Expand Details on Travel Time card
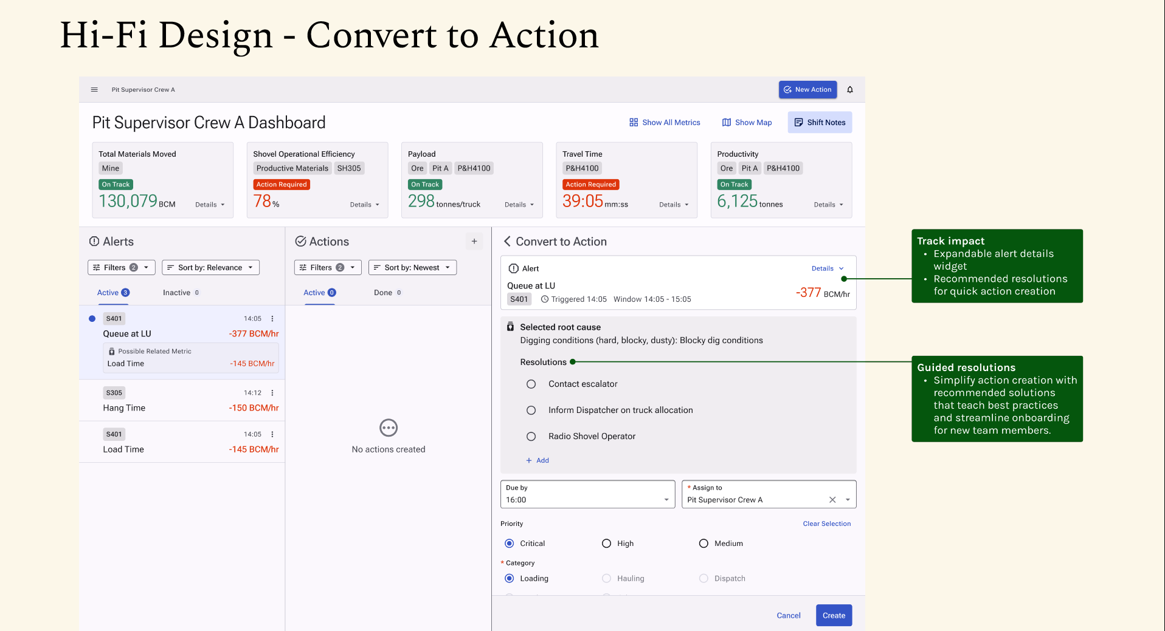 click(x=674, y=205)
